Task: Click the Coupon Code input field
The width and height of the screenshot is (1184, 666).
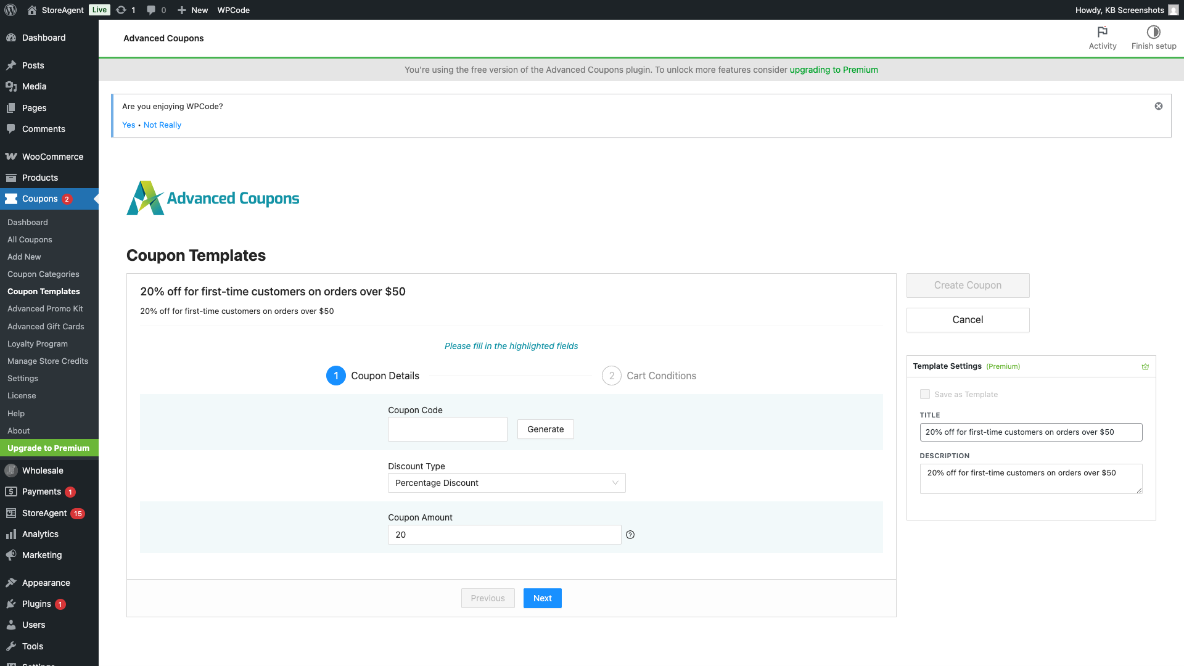Action: 448,429
